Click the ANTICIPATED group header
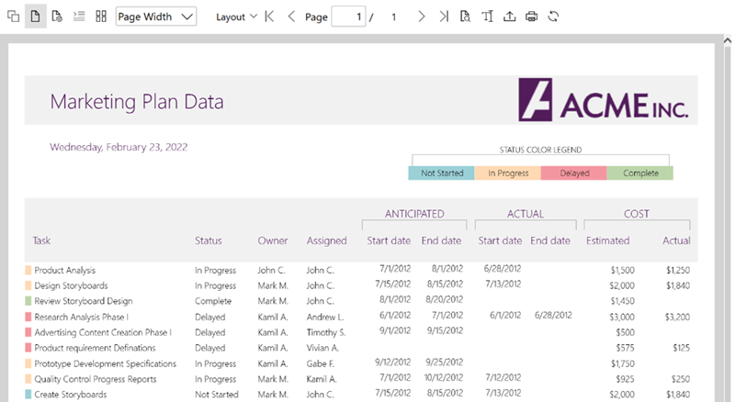 coord(414,214)
